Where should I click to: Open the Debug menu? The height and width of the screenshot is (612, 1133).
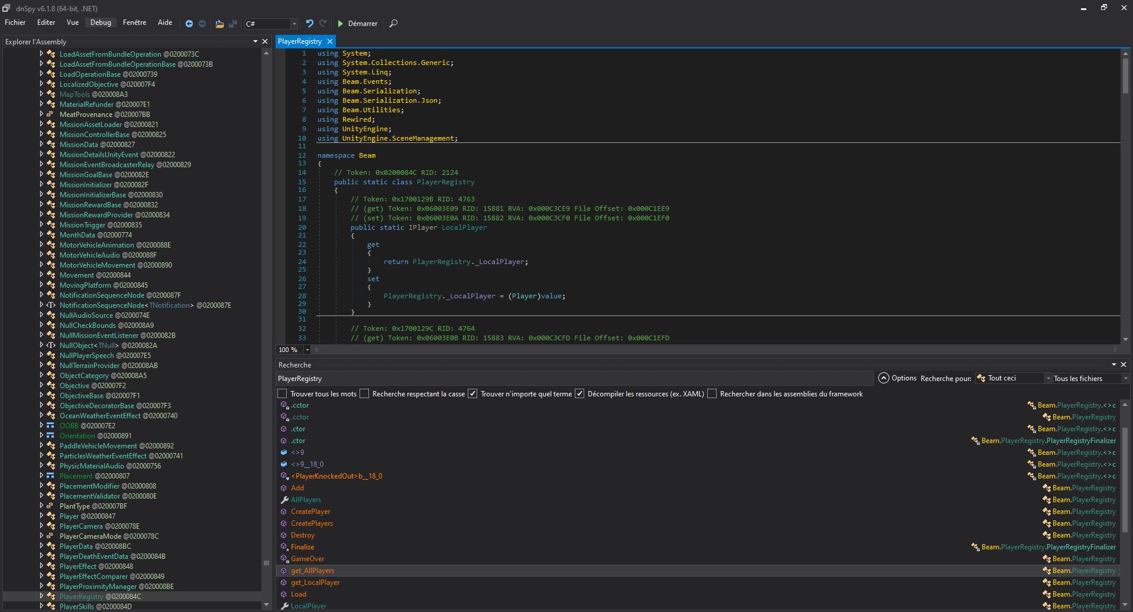[101, 22]
